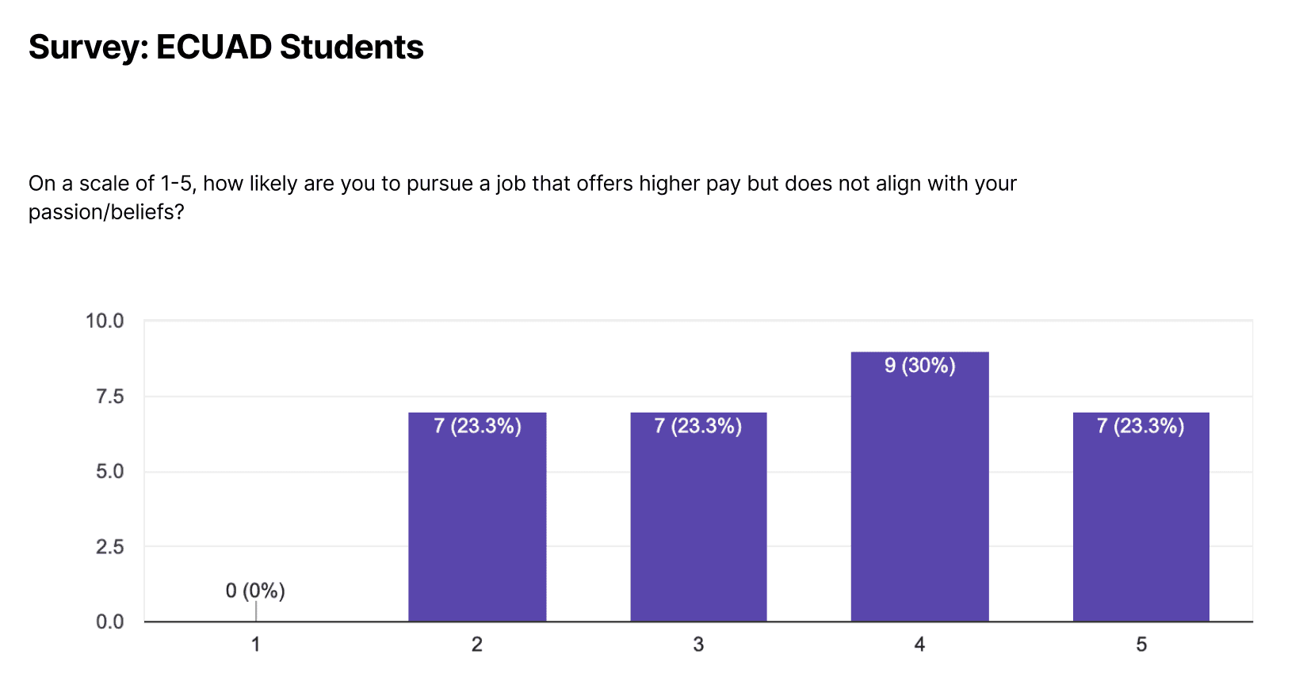The image size is (1303, 692).
Task: Click the bar for rating 5
Action: coord(1141,516)
